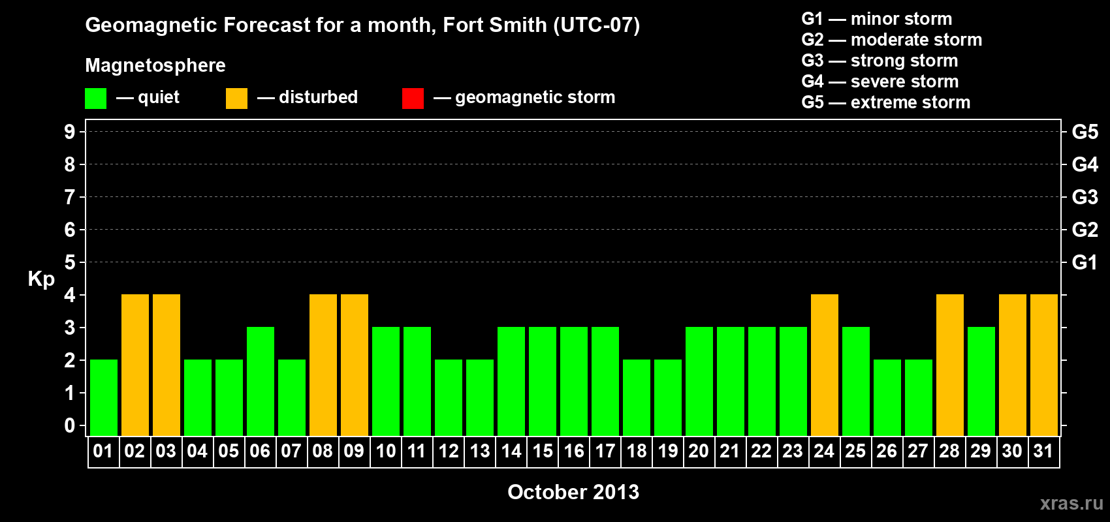
Task: Click the 'G4 — severe storm' legend line
Action: click(x=880, y=82)
